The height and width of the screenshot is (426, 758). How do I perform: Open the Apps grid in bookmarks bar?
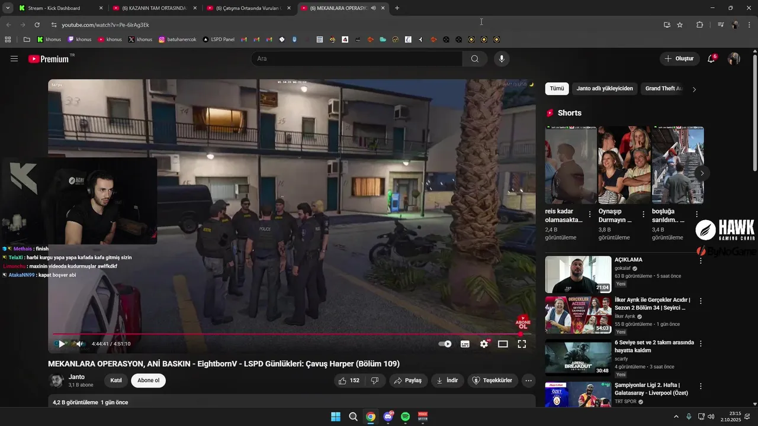[x=8, y=40]
